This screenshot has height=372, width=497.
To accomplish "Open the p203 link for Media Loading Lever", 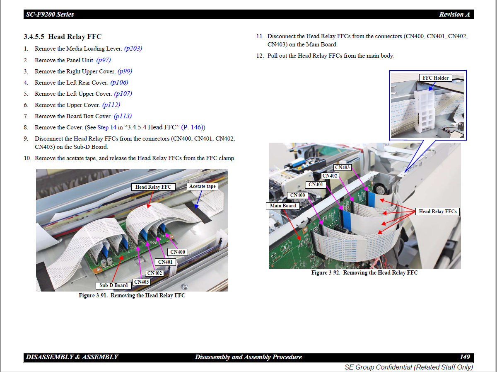I will pos(133,49).
